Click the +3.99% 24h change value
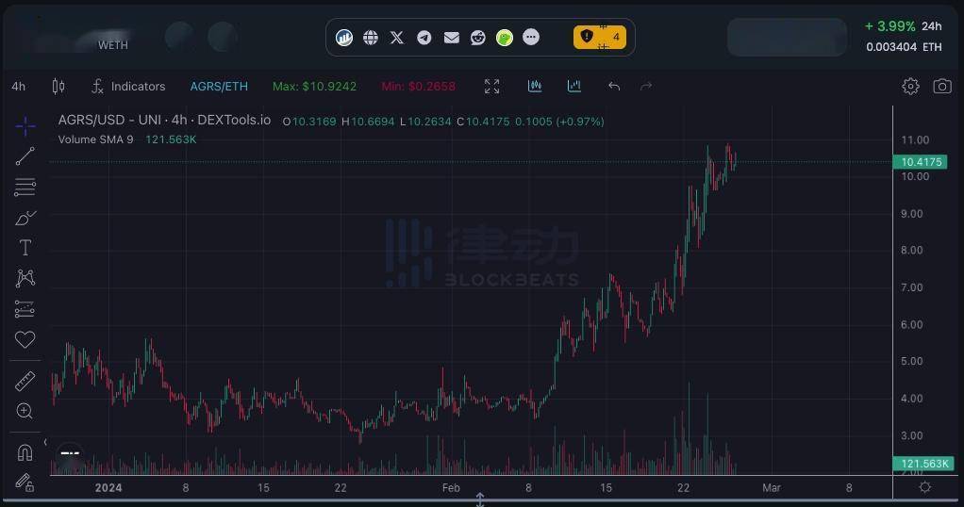The image size is (964, 507). click(889, 26)
